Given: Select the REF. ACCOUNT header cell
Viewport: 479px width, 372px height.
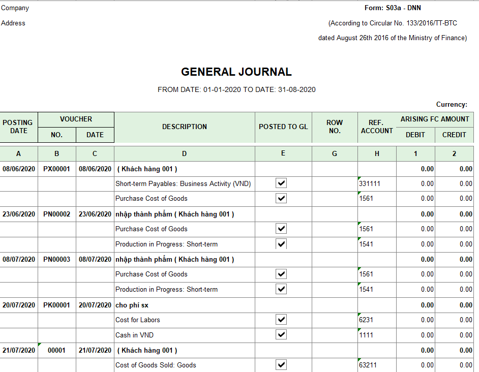Looking at the screenshot, I should [x=376, y=127].
